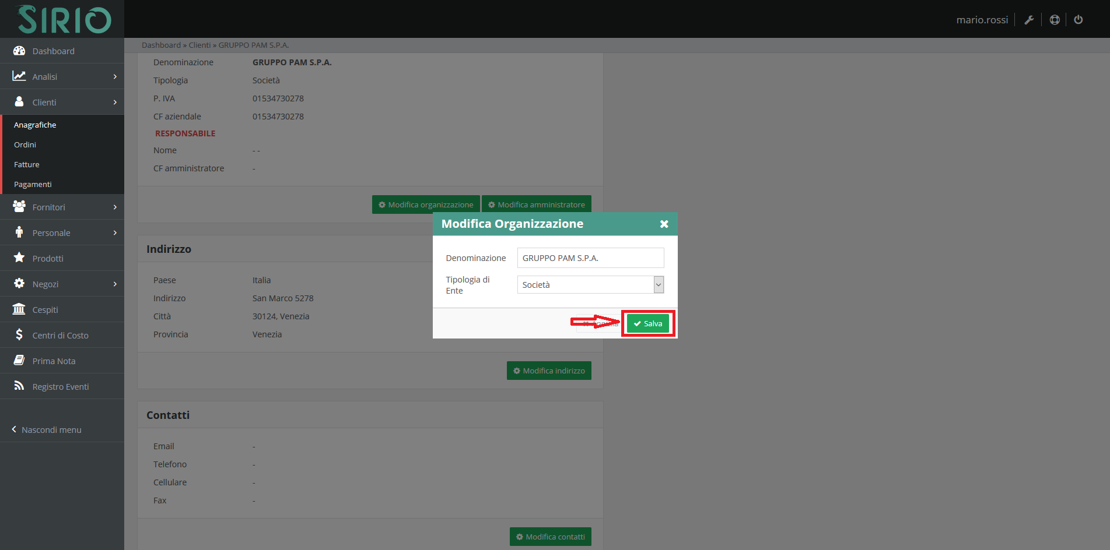Open the Cespiti menu label
The height and width of the screenshot is (550, 1110).
tap(45, 309)
